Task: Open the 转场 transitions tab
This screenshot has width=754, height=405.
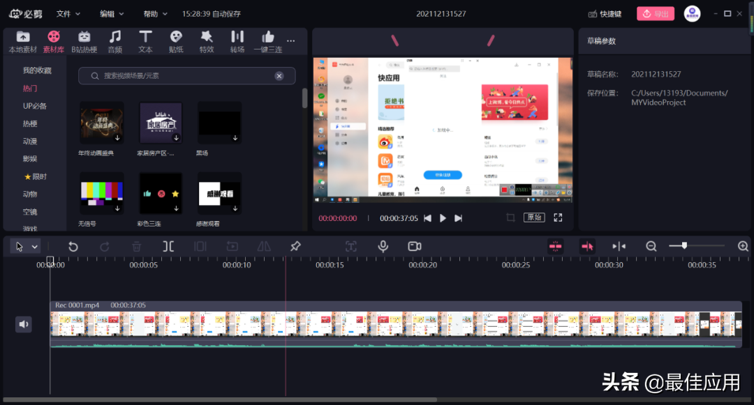Action: point(237,42)
